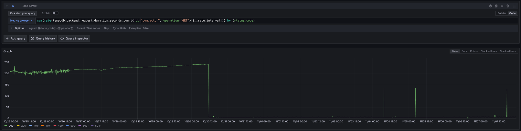
Task: Open the query help icon
Action: [490, 6]
